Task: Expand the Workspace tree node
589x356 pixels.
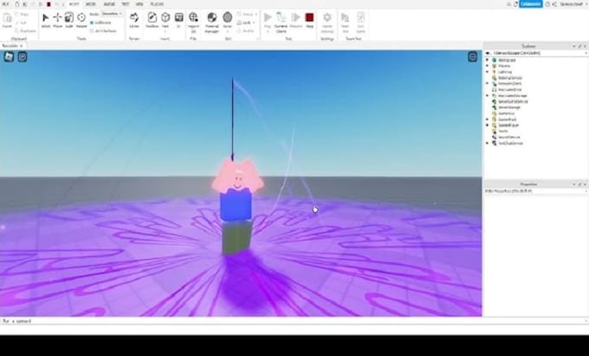Action: [488, 60]
